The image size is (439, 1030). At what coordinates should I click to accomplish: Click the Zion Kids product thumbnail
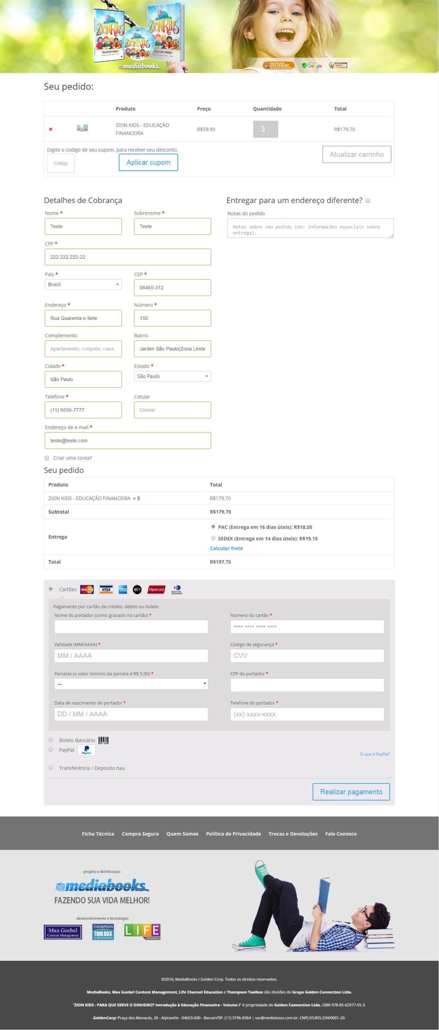pos(82,128)
